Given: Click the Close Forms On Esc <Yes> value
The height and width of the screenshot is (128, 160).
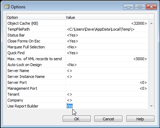Looking at the screenshot, I should point(72,41).
